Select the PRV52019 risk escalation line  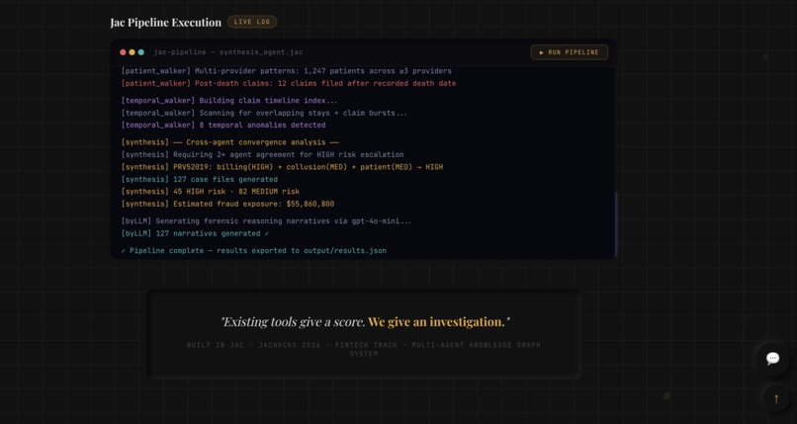[282, 167]
